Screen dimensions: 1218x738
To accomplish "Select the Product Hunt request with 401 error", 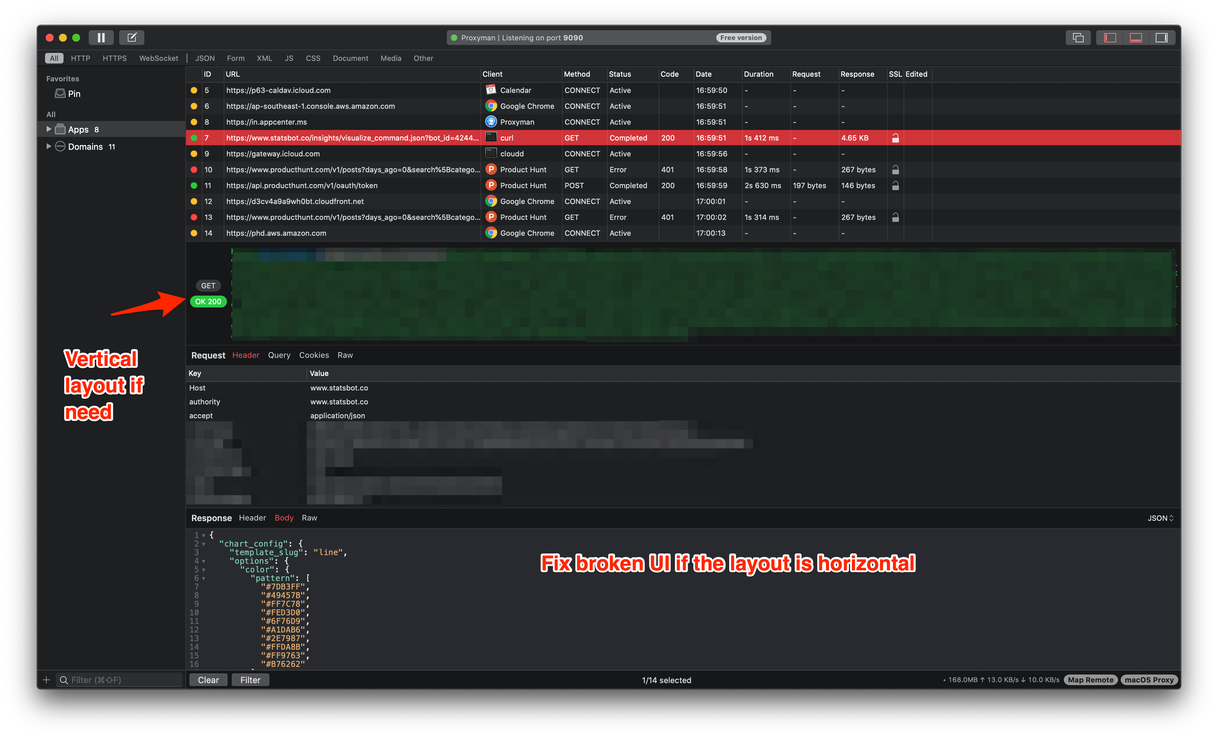I will pos(346,169).
